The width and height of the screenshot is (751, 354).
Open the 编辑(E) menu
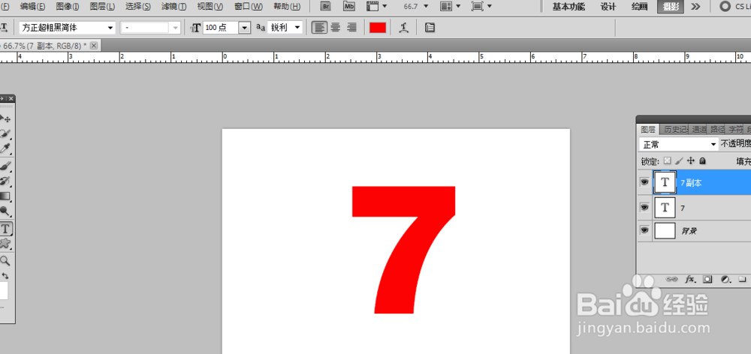pos(32,6)
